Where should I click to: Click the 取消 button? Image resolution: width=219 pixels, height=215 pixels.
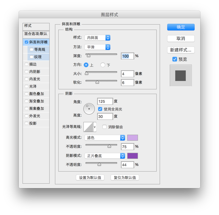click(x=181, y=38)
